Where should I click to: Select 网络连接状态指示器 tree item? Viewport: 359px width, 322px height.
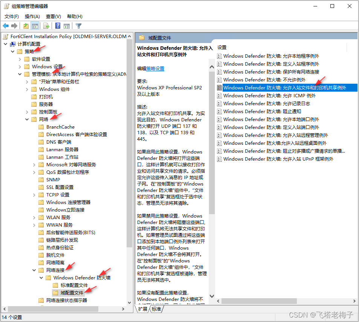(x=67, y=301)
